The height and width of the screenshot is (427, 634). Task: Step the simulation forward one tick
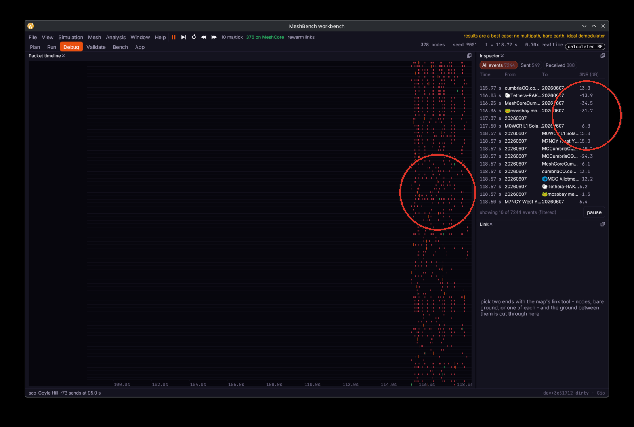(x=183, y=37)
